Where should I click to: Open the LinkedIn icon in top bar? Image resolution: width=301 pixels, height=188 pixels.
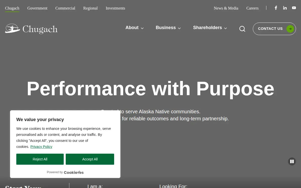tap(285, 8)
